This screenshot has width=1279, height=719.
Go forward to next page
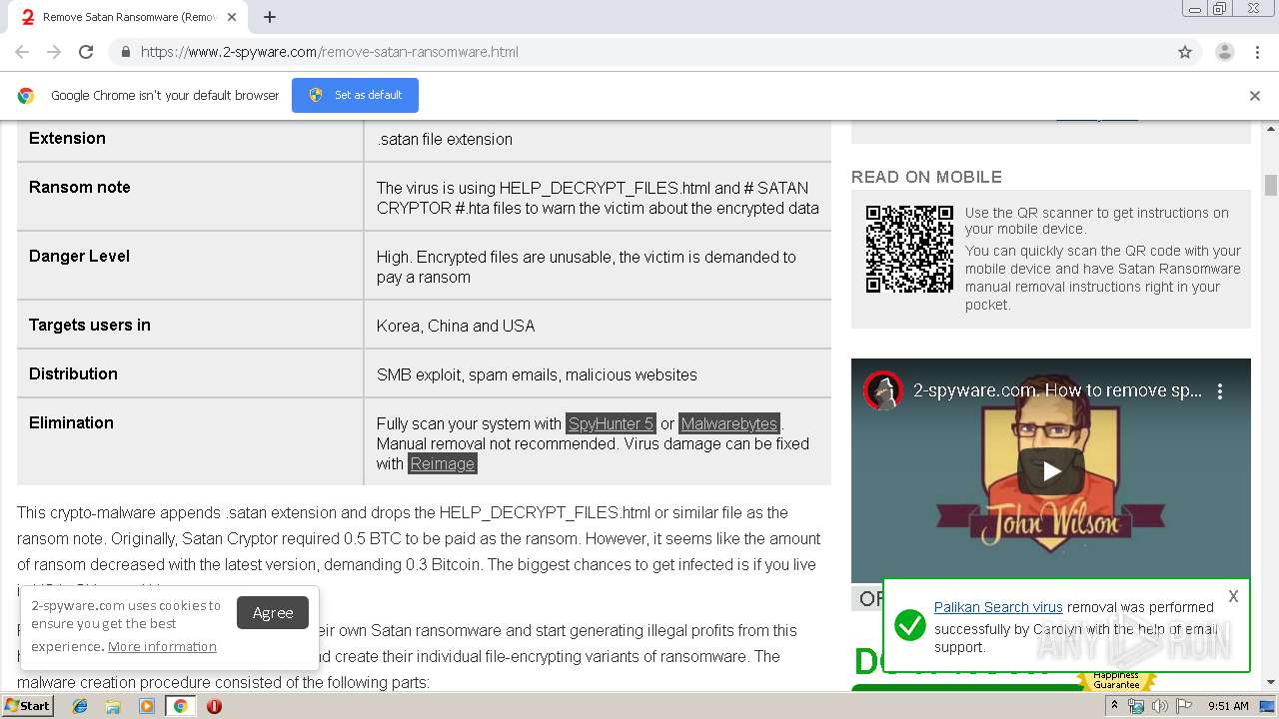pos(54,52)
